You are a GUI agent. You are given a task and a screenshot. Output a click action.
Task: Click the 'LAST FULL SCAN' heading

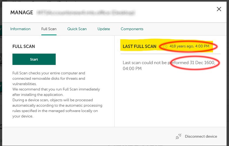pyautogui.click(x=140, y=46)
